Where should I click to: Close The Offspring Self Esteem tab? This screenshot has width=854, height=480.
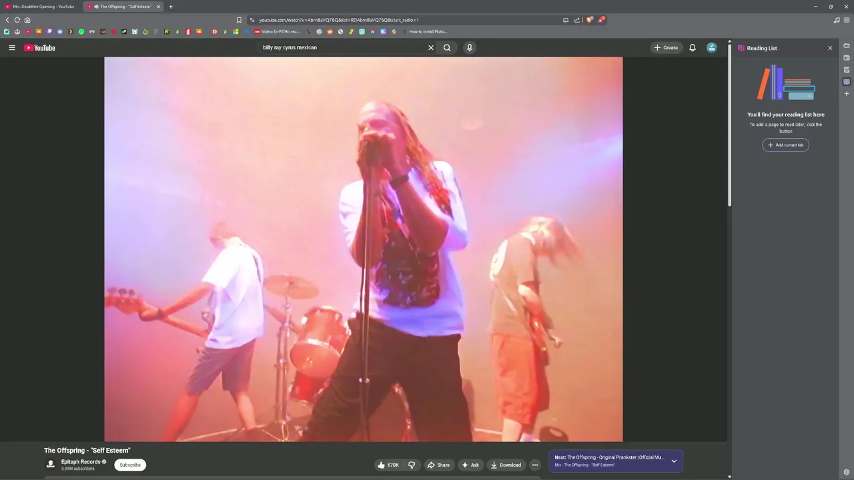(158, 7)
